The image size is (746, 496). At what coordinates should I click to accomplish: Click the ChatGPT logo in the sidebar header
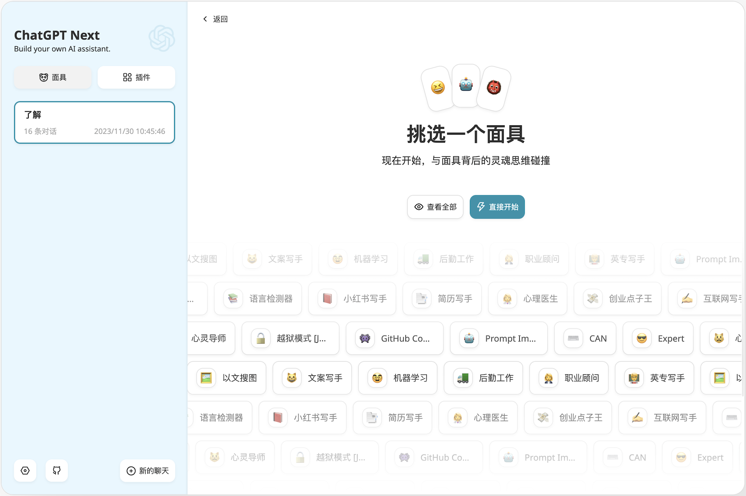click(x=162, y=38)
